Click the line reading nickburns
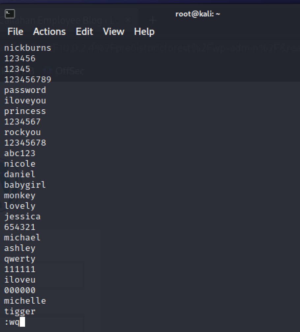 (28, 48)
